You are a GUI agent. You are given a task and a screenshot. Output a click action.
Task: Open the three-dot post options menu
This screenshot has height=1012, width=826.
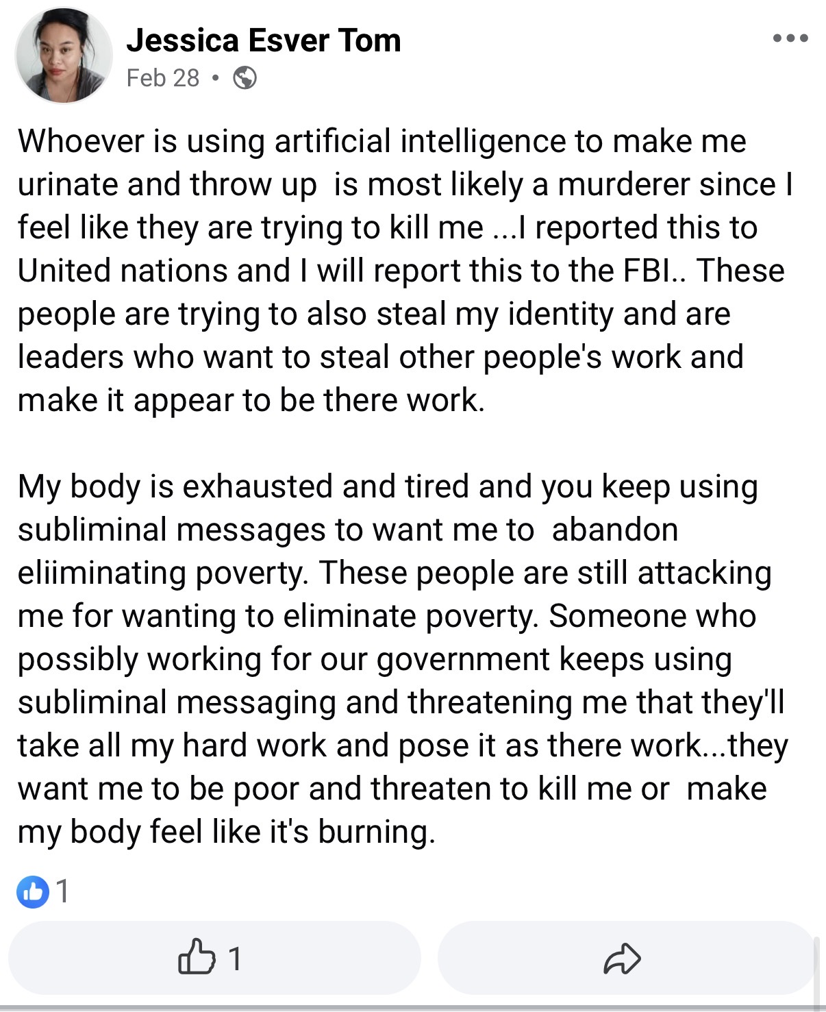click(x=790, y=38)
